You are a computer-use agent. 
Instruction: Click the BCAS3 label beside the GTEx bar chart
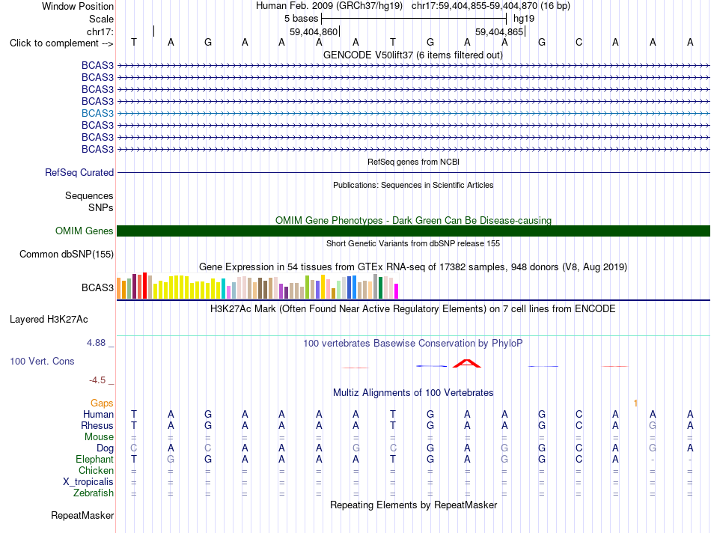[x=97, y=288]
